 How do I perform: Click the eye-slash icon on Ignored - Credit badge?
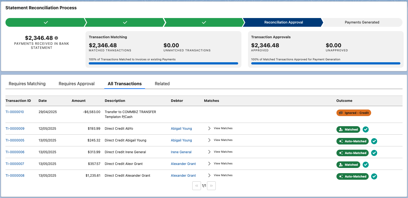340,113
